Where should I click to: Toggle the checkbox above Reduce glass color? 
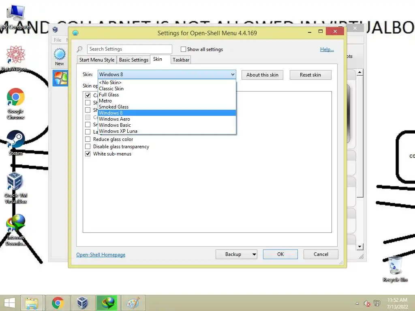(x=88, y=132)
